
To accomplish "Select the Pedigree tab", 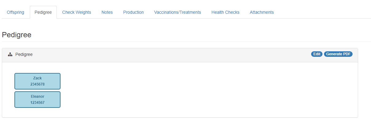I will (43, 12).
